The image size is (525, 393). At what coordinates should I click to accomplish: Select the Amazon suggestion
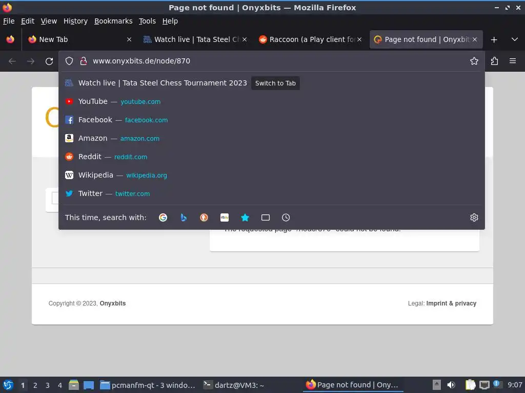[272, 138]
